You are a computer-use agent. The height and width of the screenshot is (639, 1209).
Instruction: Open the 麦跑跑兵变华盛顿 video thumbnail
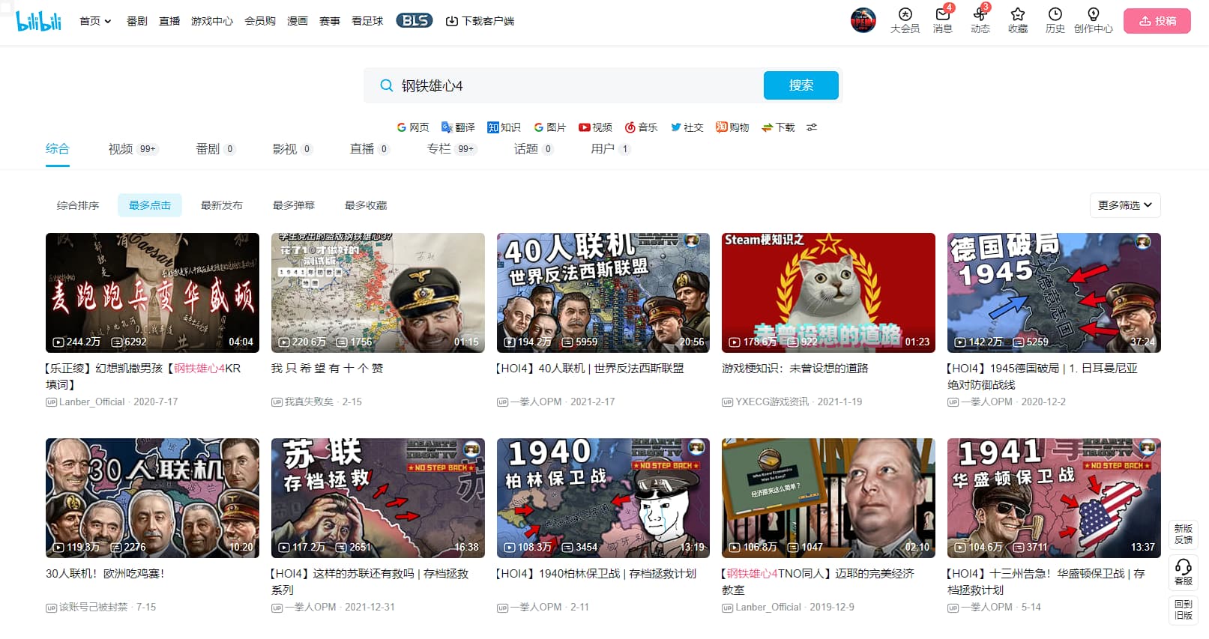[x=152, y=293]
